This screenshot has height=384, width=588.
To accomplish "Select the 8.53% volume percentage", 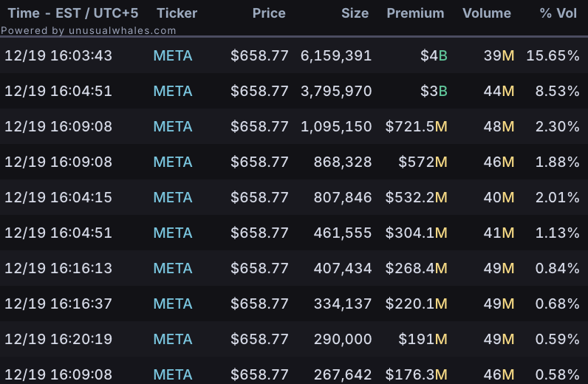I will (x=557, y=91).
